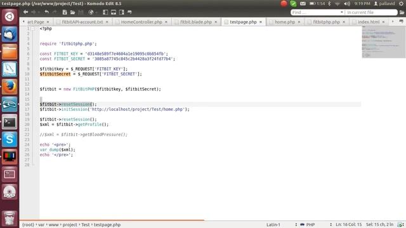
Task: Switch to fitbitphp.php tab
Action: [326, 22]
